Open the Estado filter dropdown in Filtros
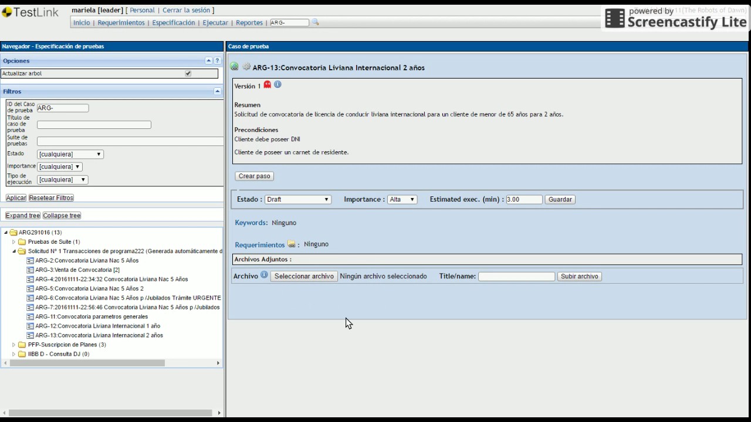The image size is (751, 422). pos(70,154)
